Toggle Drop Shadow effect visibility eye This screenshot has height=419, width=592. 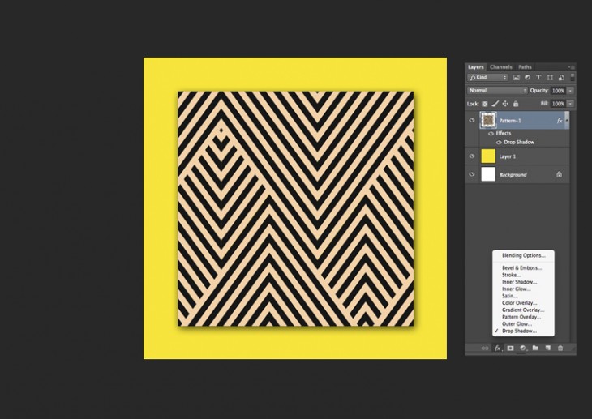499,143
